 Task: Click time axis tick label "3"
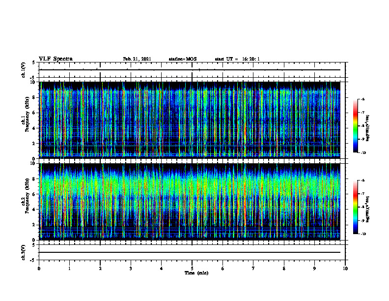click(131, 269)
